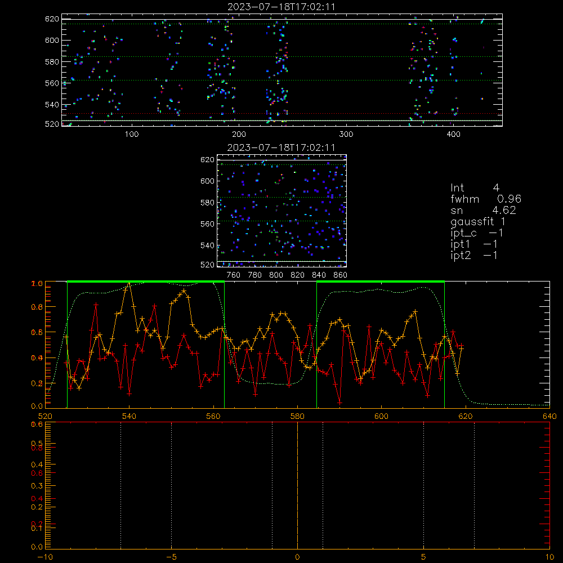Click y-axis label 0.8 on profile plot
The width and height of the screenshot is (563, 563).
pos(37,307)
